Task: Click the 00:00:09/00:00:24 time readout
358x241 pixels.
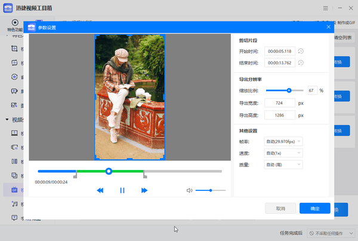Action: point(51,182)
